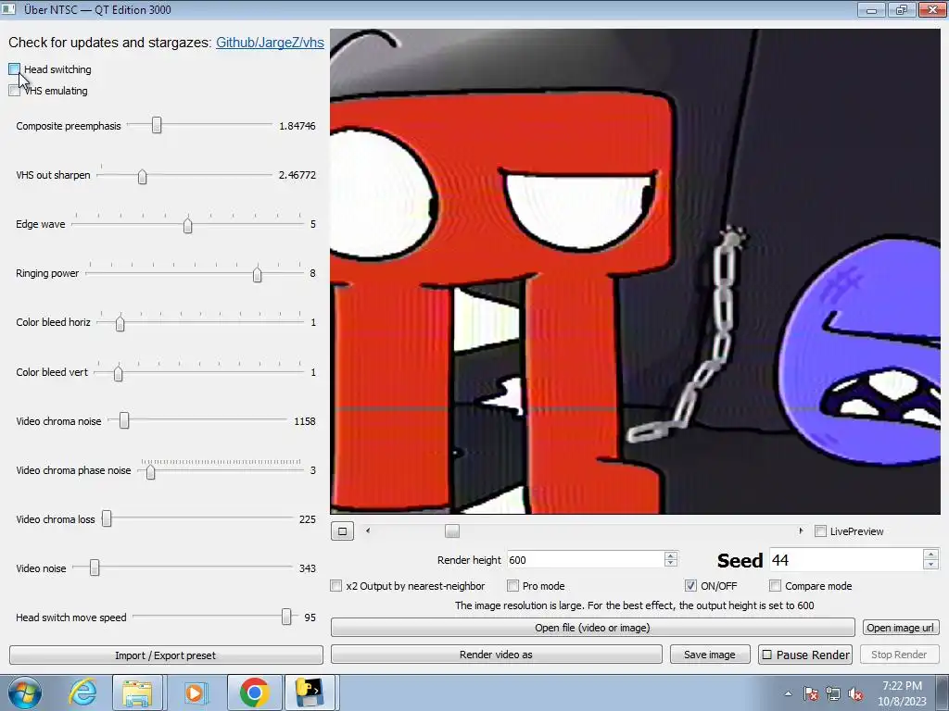
Task: Check x2 Output by nearest-neighbor
Action: tap(335, 585)
